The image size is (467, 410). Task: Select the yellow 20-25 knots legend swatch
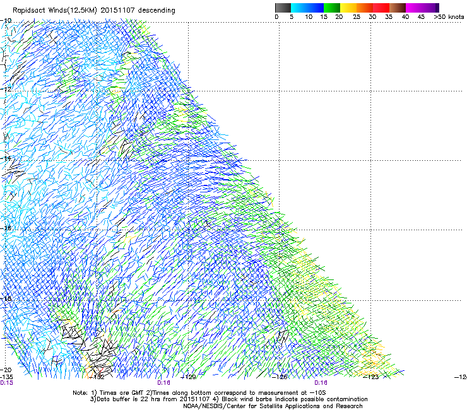tap(348, 8)
